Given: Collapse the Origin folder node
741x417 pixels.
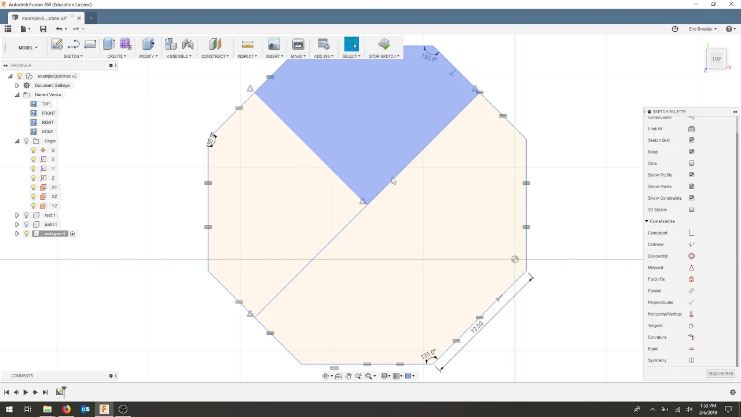Looking at the screenshot, I should pyautogui.click(x=17, y=141).
